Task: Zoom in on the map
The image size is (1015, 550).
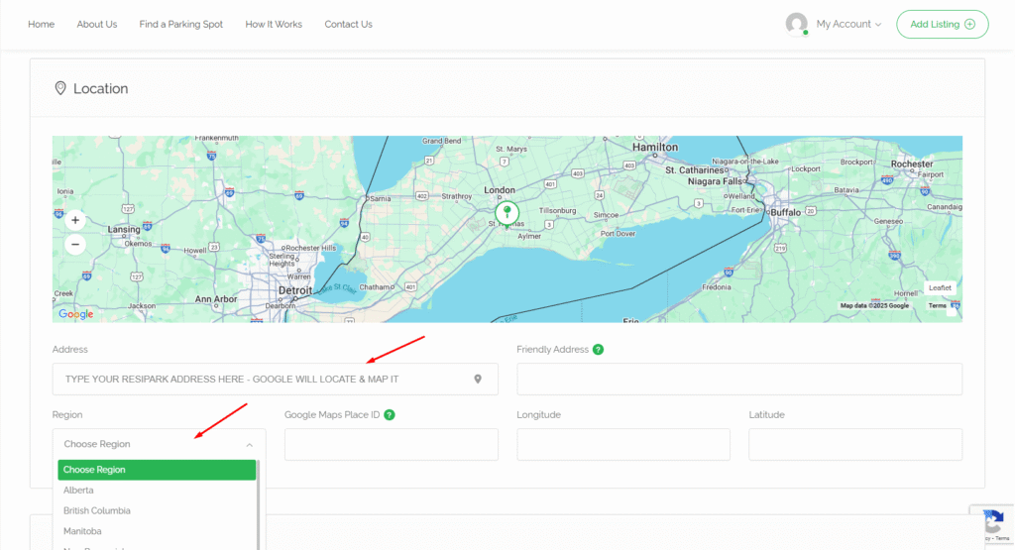Action: point(75,220)
